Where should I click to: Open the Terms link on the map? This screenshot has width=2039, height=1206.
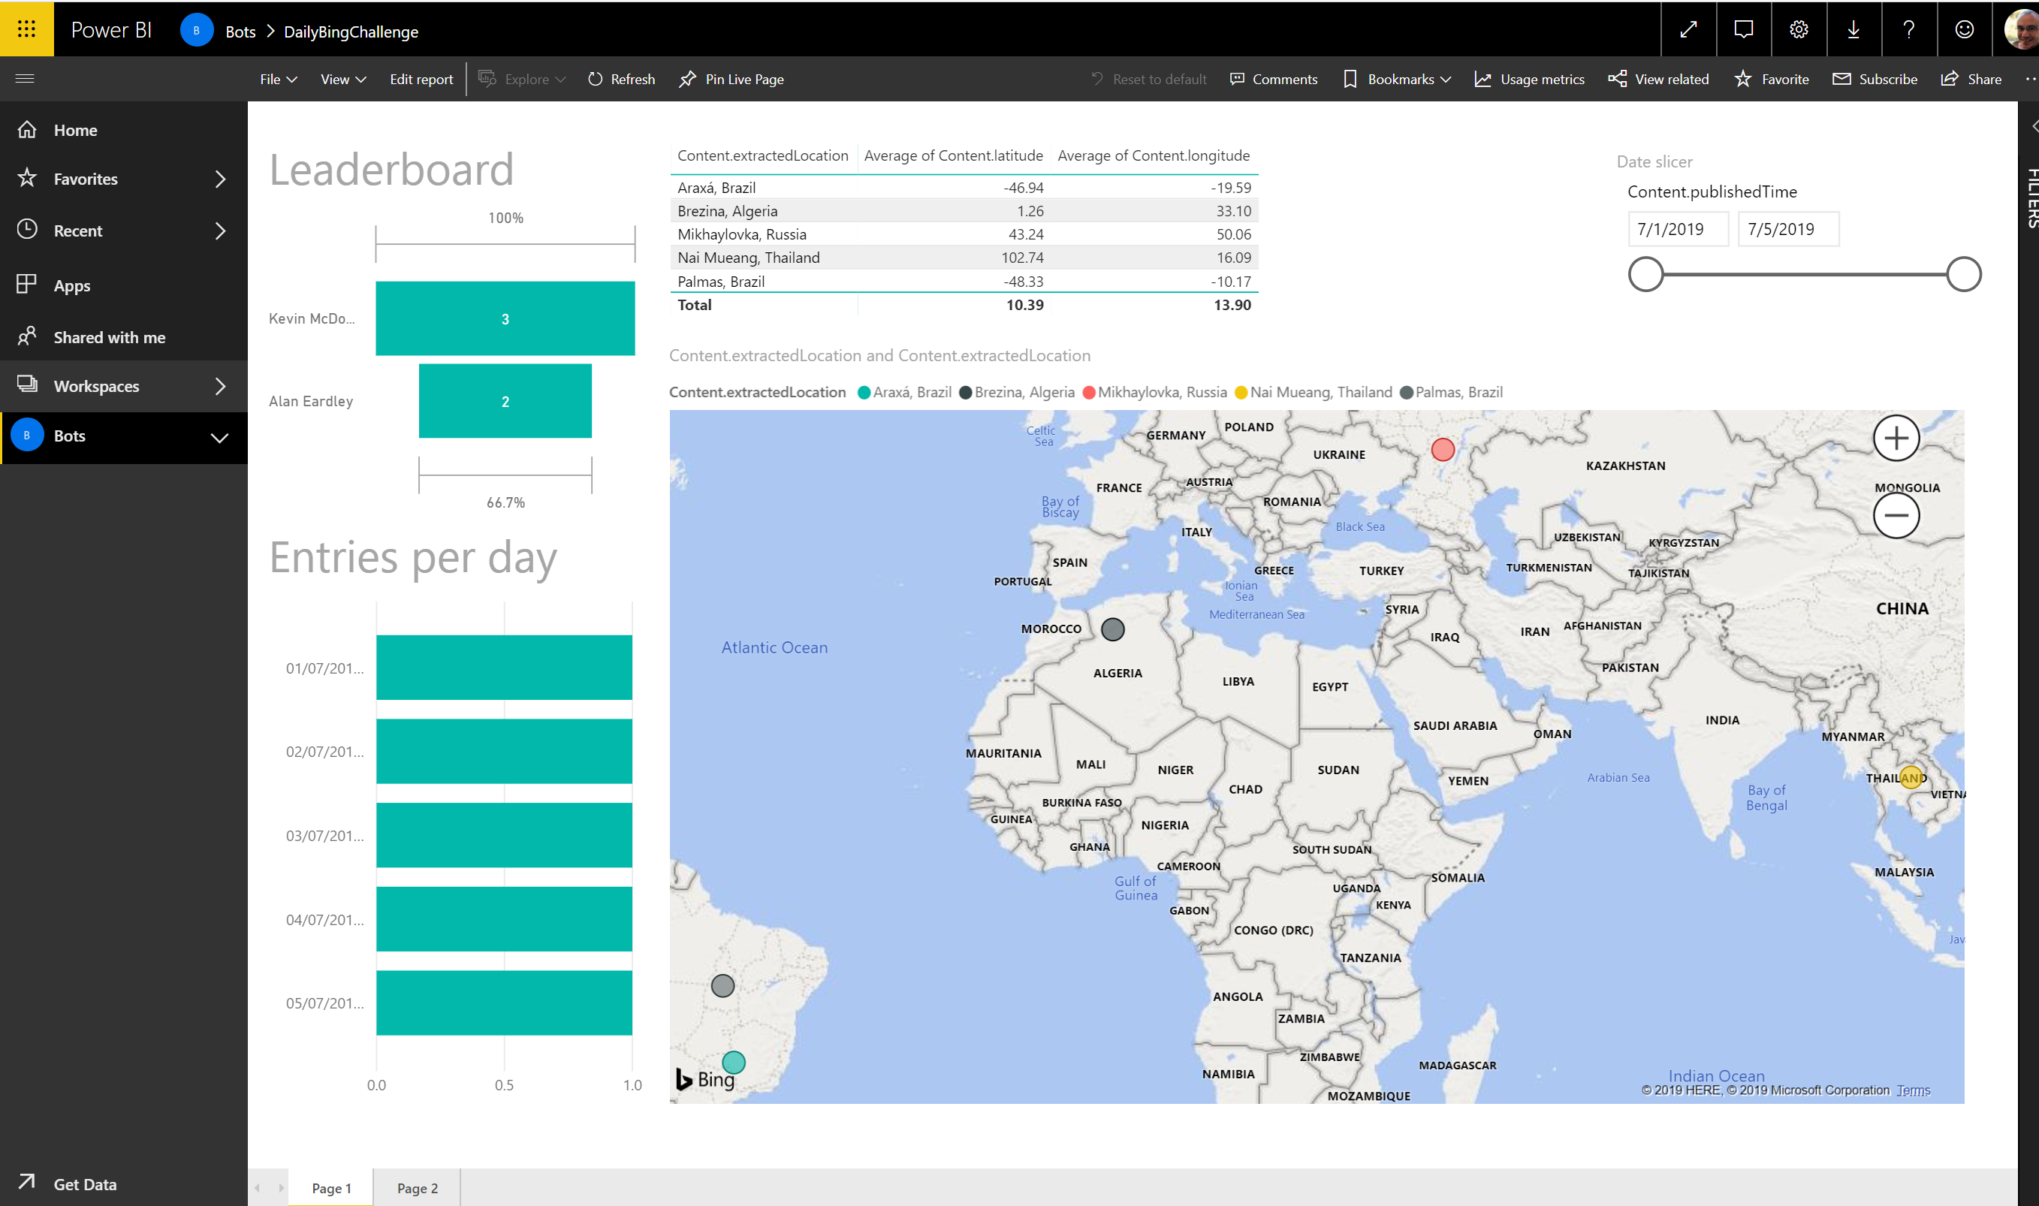(1913, 1090)
